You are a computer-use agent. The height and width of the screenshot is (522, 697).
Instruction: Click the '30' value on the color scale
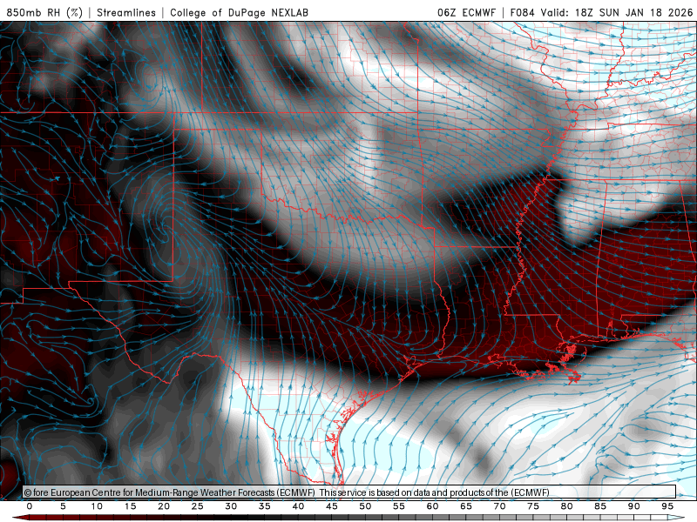click(231, 506)
